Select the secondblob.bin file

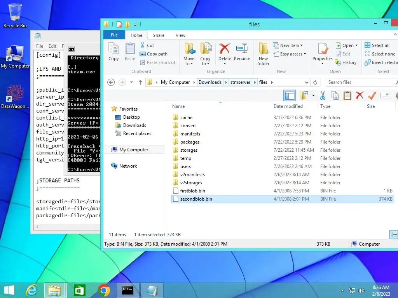coord(283,199)
